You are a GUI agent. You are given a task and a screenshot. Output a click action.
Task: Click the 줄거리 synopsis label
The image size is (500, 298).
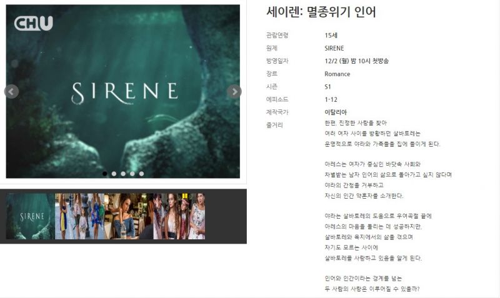coord(274,125)
